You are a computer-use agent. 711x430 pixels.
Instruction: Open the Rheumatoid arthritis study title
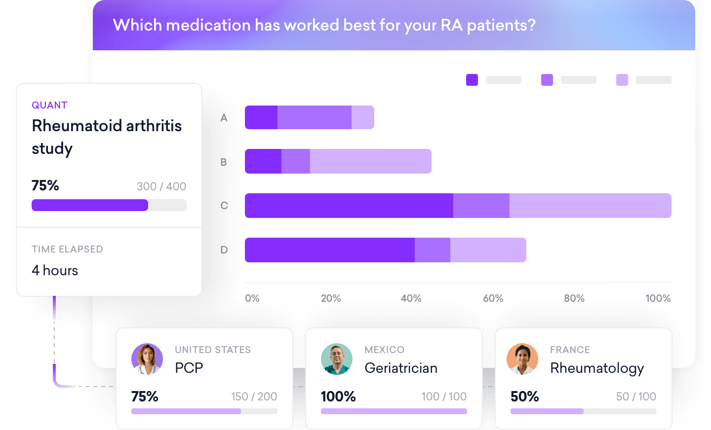(107, 137)
